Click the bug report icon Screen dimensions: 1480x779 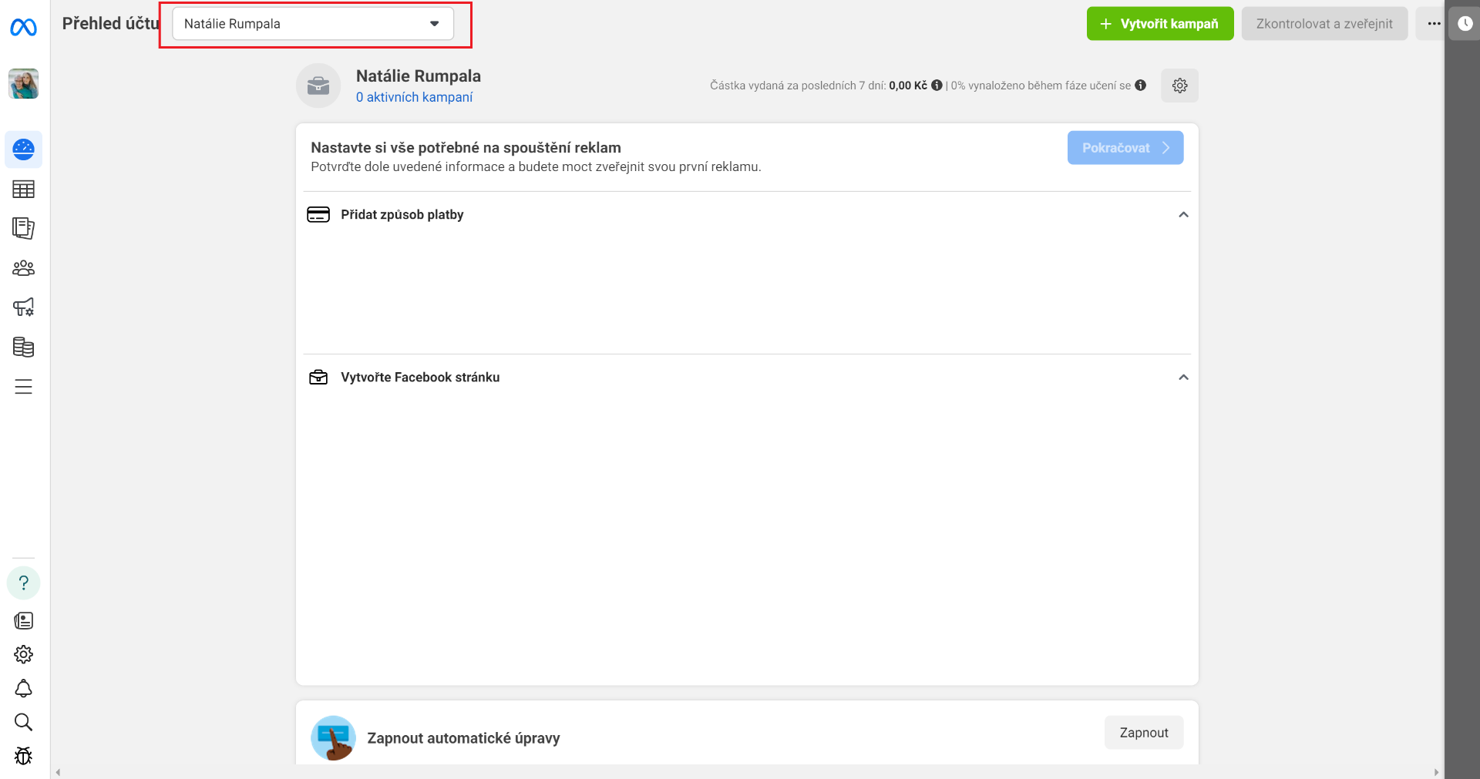pyautogui.click(x=23, y=756)
